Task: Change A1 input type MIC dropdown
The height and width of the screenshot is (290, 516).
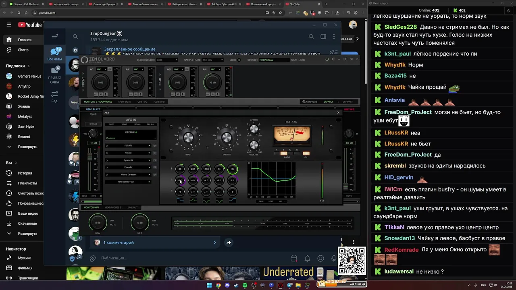Action: (x=102, y=69)
